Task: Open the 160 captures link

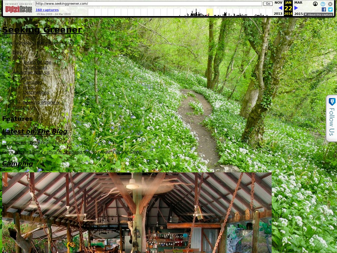Action: (47, 10)
